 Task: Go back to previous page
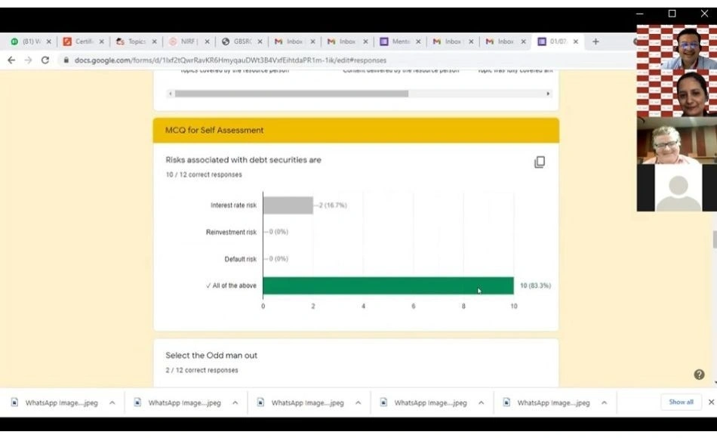(x=11, y=60)
